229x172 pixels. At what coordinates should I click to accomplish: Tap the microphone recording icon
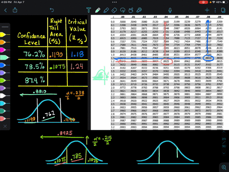click(170, 11)
